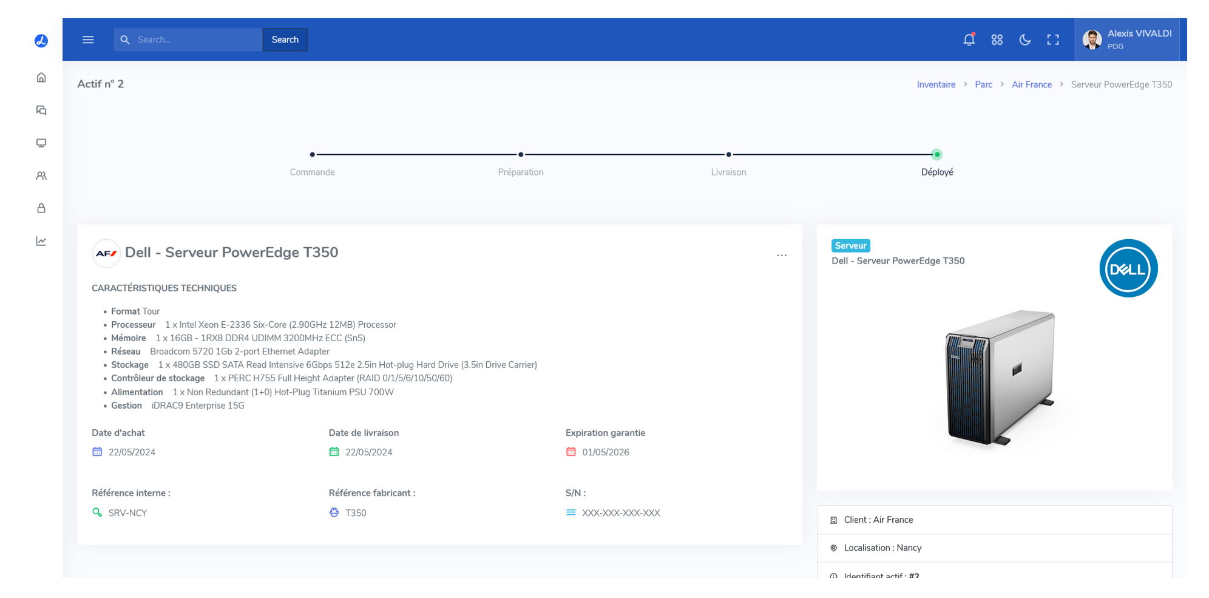Open the analytics chart sidebar icon
Viewport: 1209px width, 598px height.
point(41,241)
